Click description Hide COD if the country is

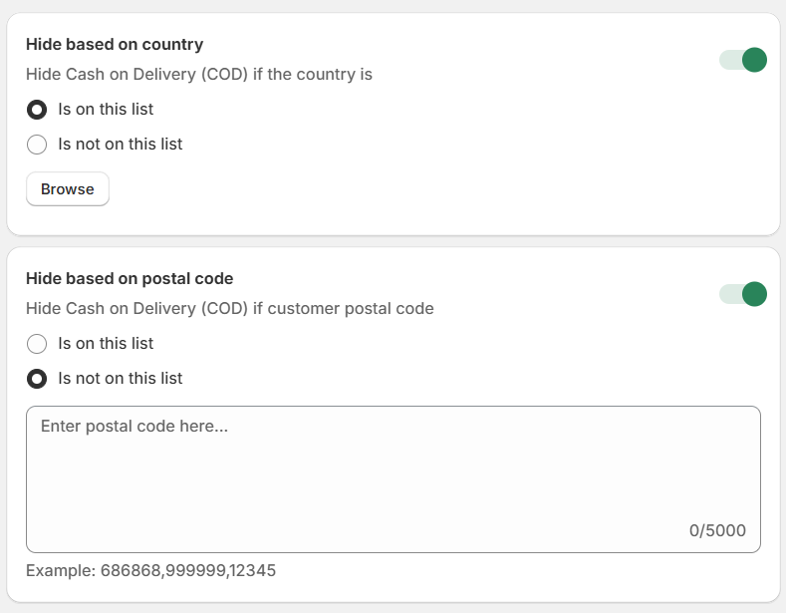(199, 74)
